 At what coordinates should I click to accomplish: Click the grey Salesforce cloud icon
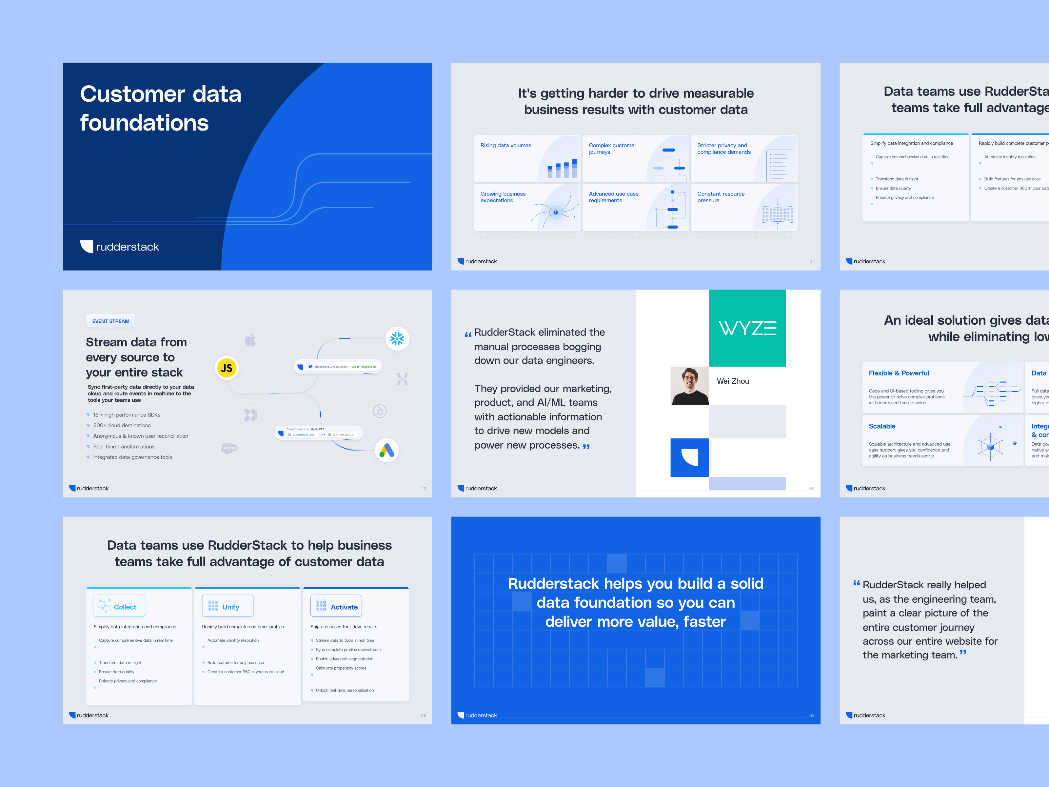229,448
